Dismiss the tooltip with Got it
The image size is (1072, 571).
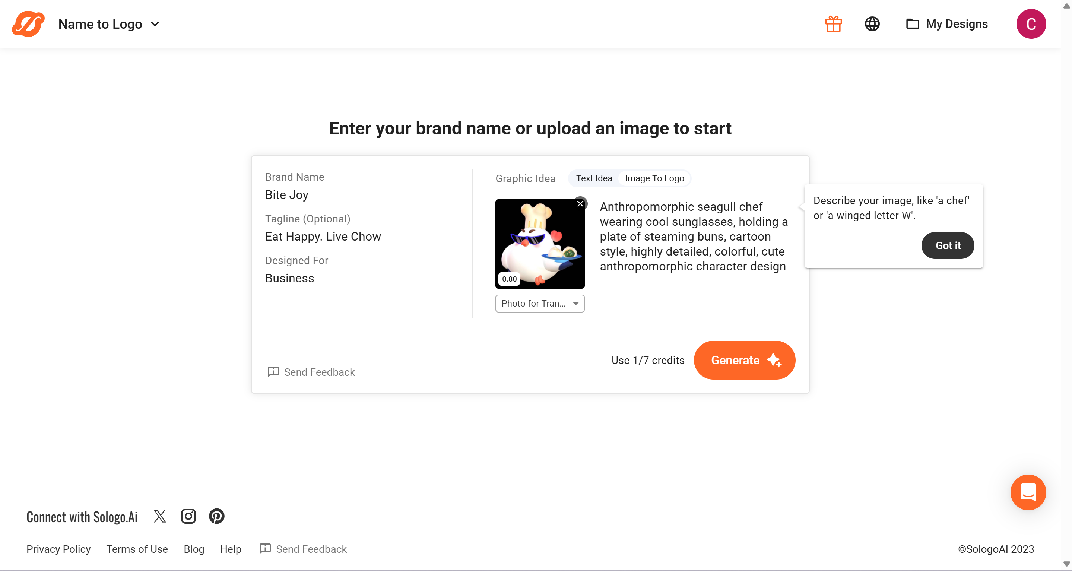948,245
